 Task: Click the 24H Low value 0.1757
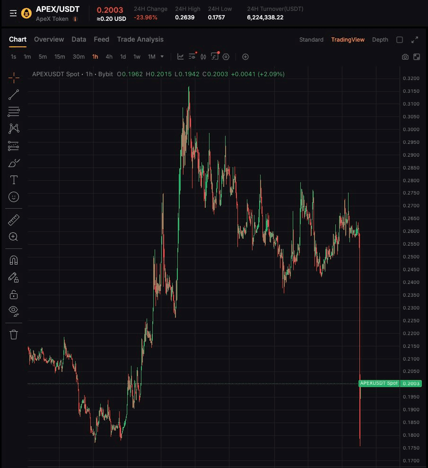pos(216,18)
